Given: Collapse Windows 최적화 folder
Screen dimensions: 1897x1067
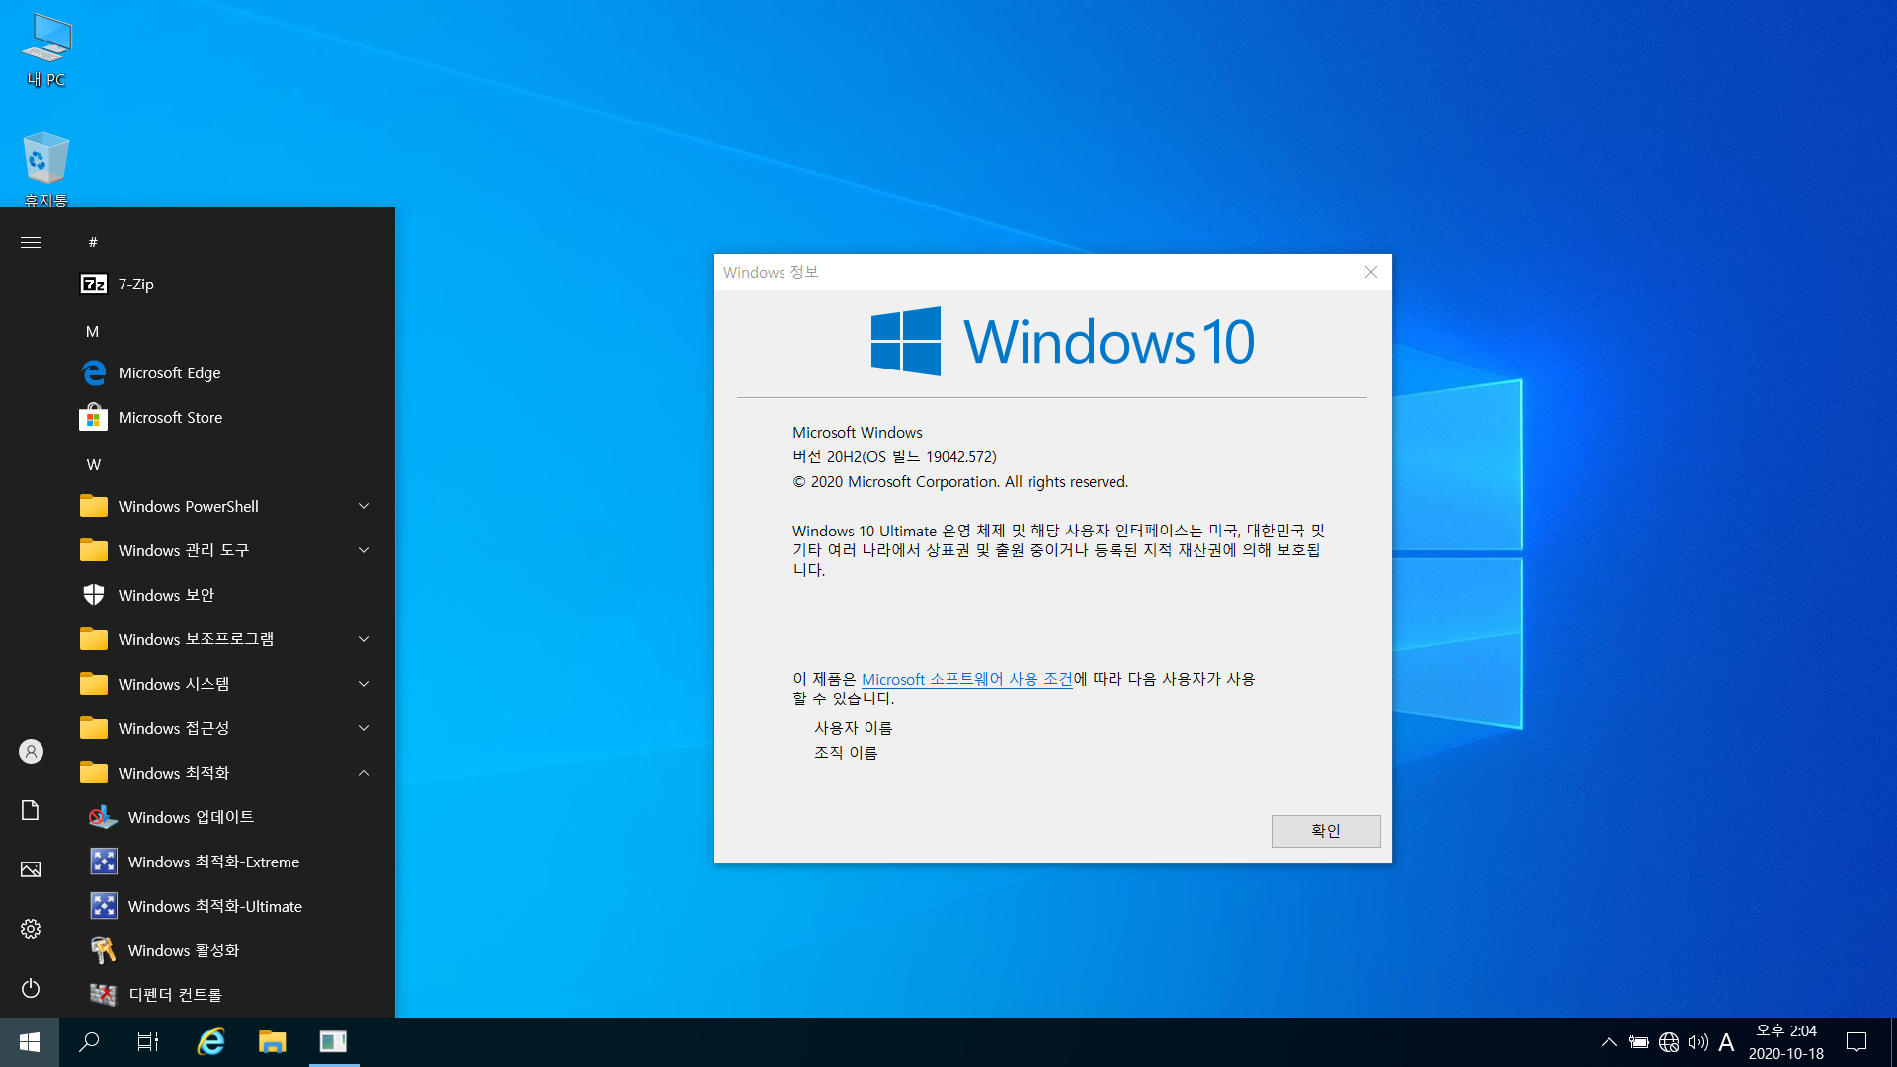Looking at the screenshot, I should click(x=227, y=774).
